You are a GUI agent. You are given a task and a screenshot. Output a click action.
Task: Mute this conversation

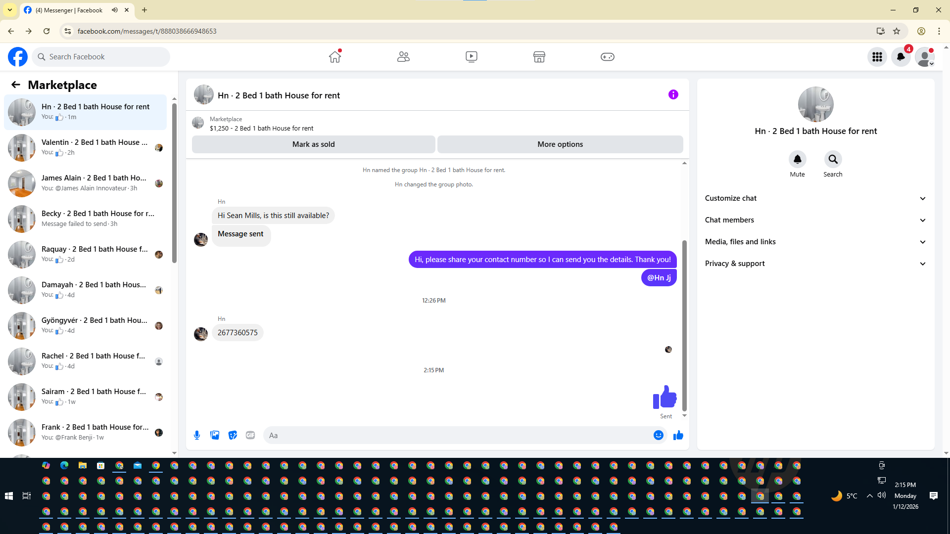tap(797, 159)
